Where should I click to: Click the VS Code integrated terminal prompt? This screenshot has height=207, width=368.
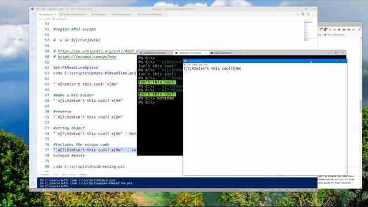[55, 186]
